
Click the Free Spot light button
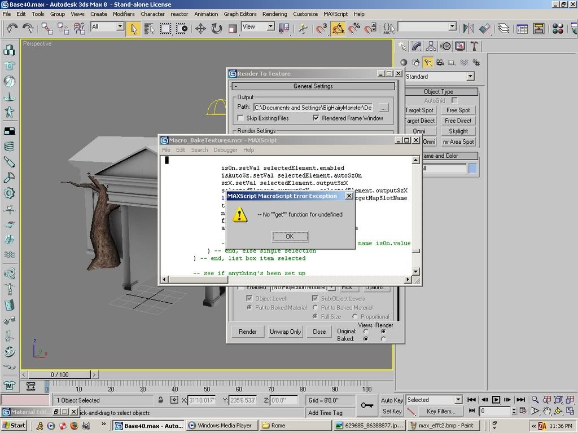point(458,110)
